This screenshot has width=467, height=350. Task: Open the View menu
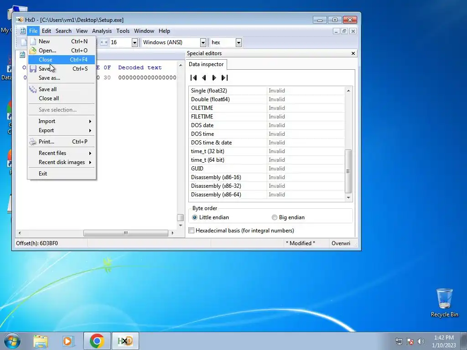tap(82, 31)
